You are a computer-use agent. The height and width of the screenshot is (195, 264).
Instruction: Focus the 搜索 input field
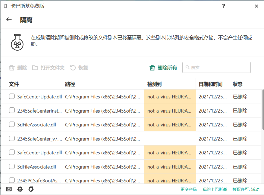(216, 67)
